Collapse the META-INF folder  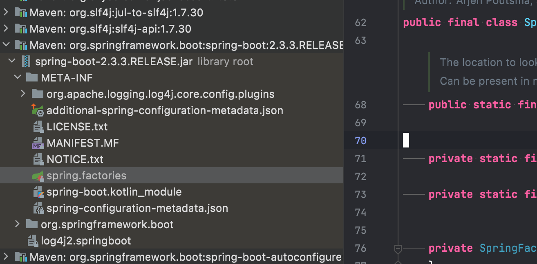pos(17,77)
